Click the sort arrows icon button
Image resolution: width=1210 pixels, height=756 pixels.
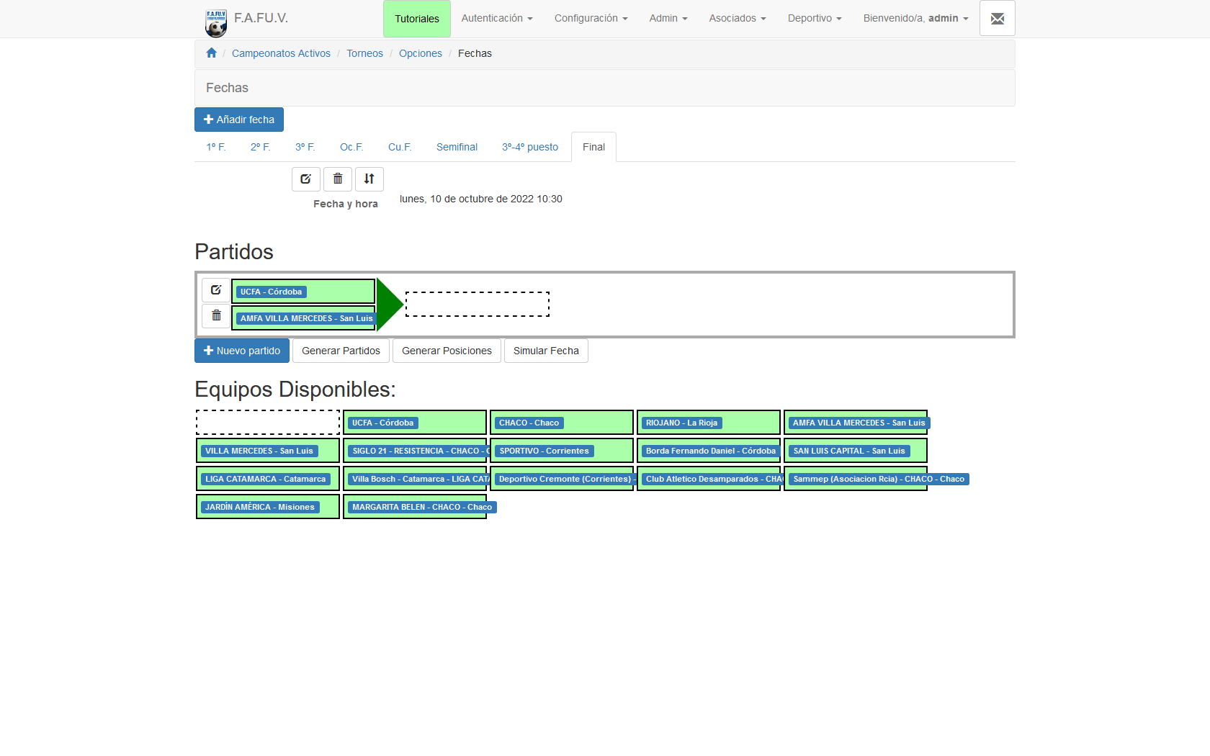[x=369, y=179]
